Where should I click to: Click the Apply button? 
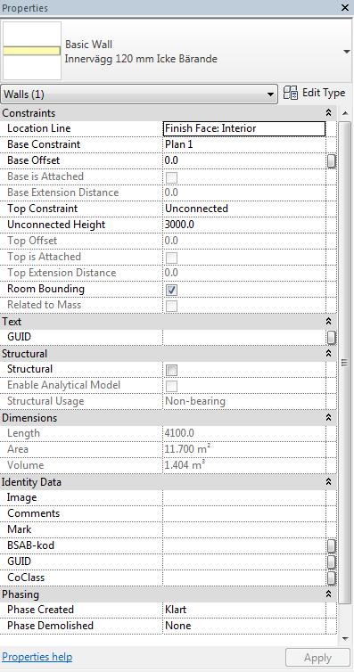(317, 658)
